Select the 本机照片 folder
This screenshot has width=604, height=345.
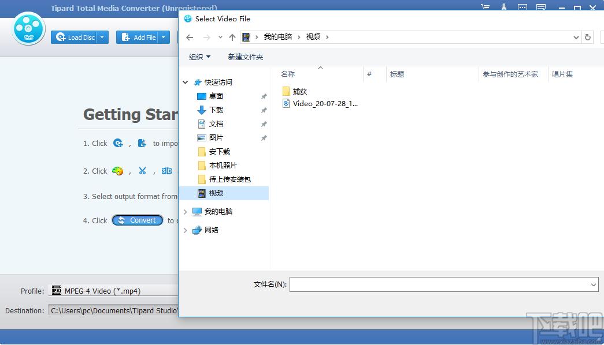tap(223, 166)
